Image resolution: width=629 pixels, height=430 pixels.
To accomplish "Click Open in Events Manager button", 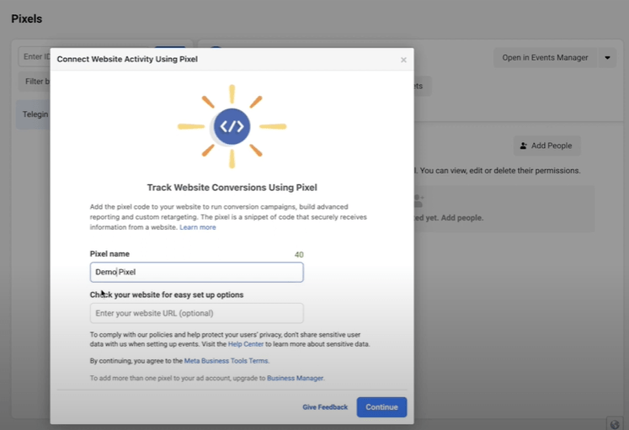I will pyautogui.click(x=545, y=58).
